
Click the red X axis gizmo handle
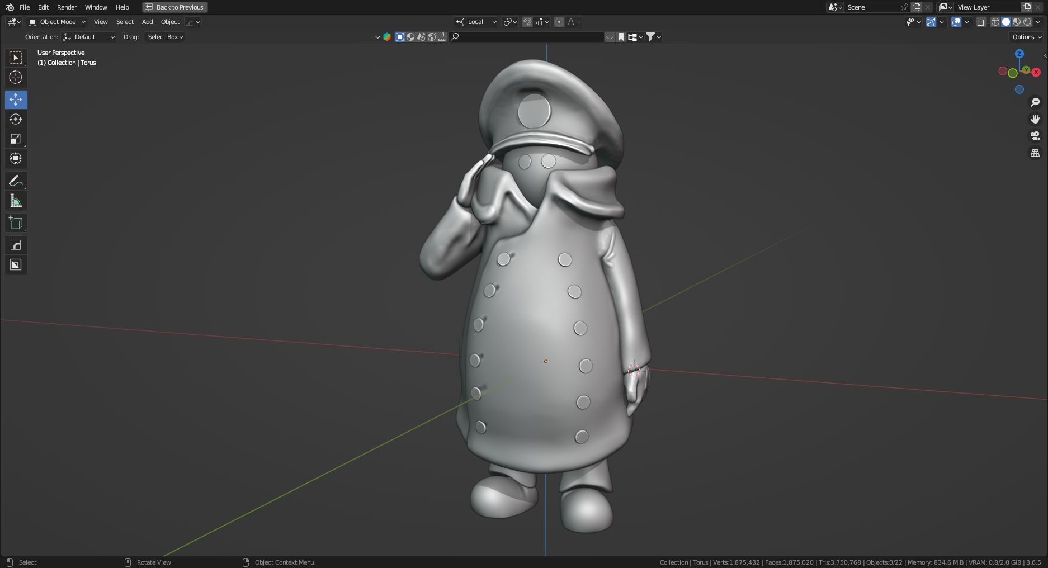[x=1036, y=72]
